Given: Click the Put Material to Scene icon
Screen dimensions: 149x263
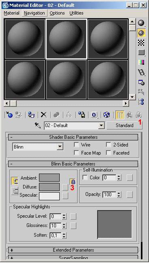Looking at the screenshot, I should 19,115.
